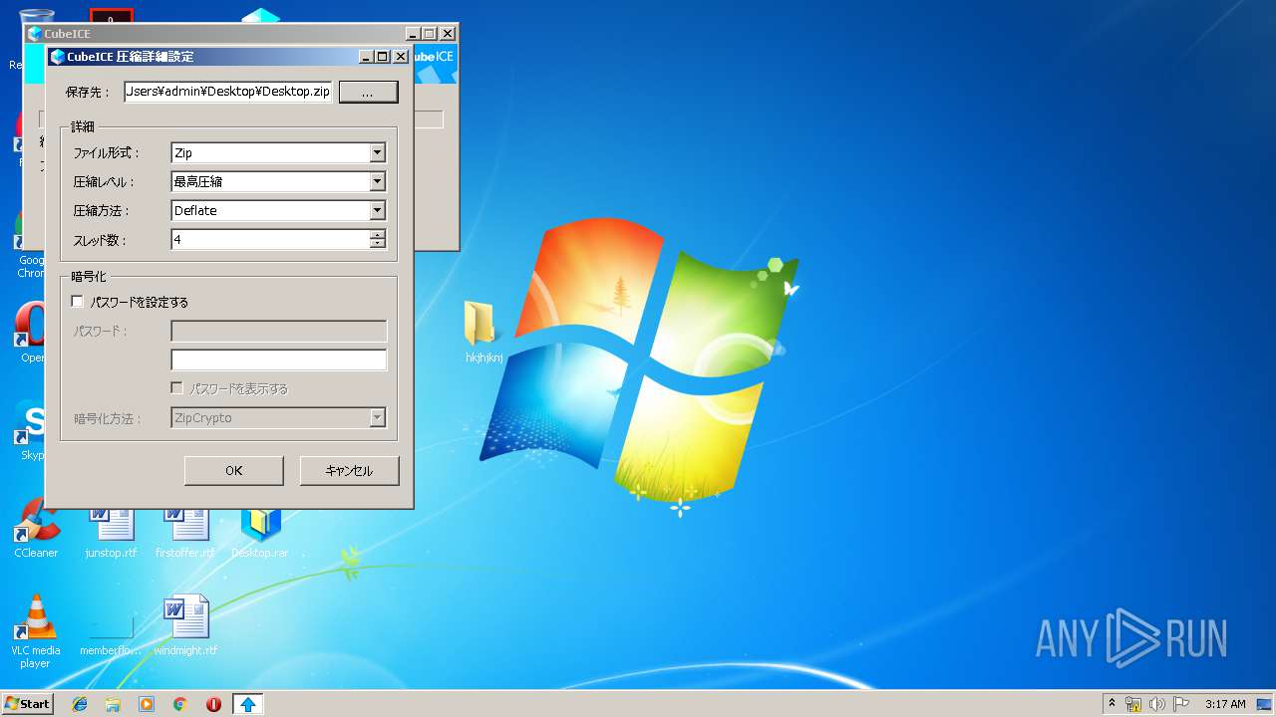This screenshot has height=717, width=1276.
Task: Select the CCleaner desktop shortcut
Action: tap(36, 530)
